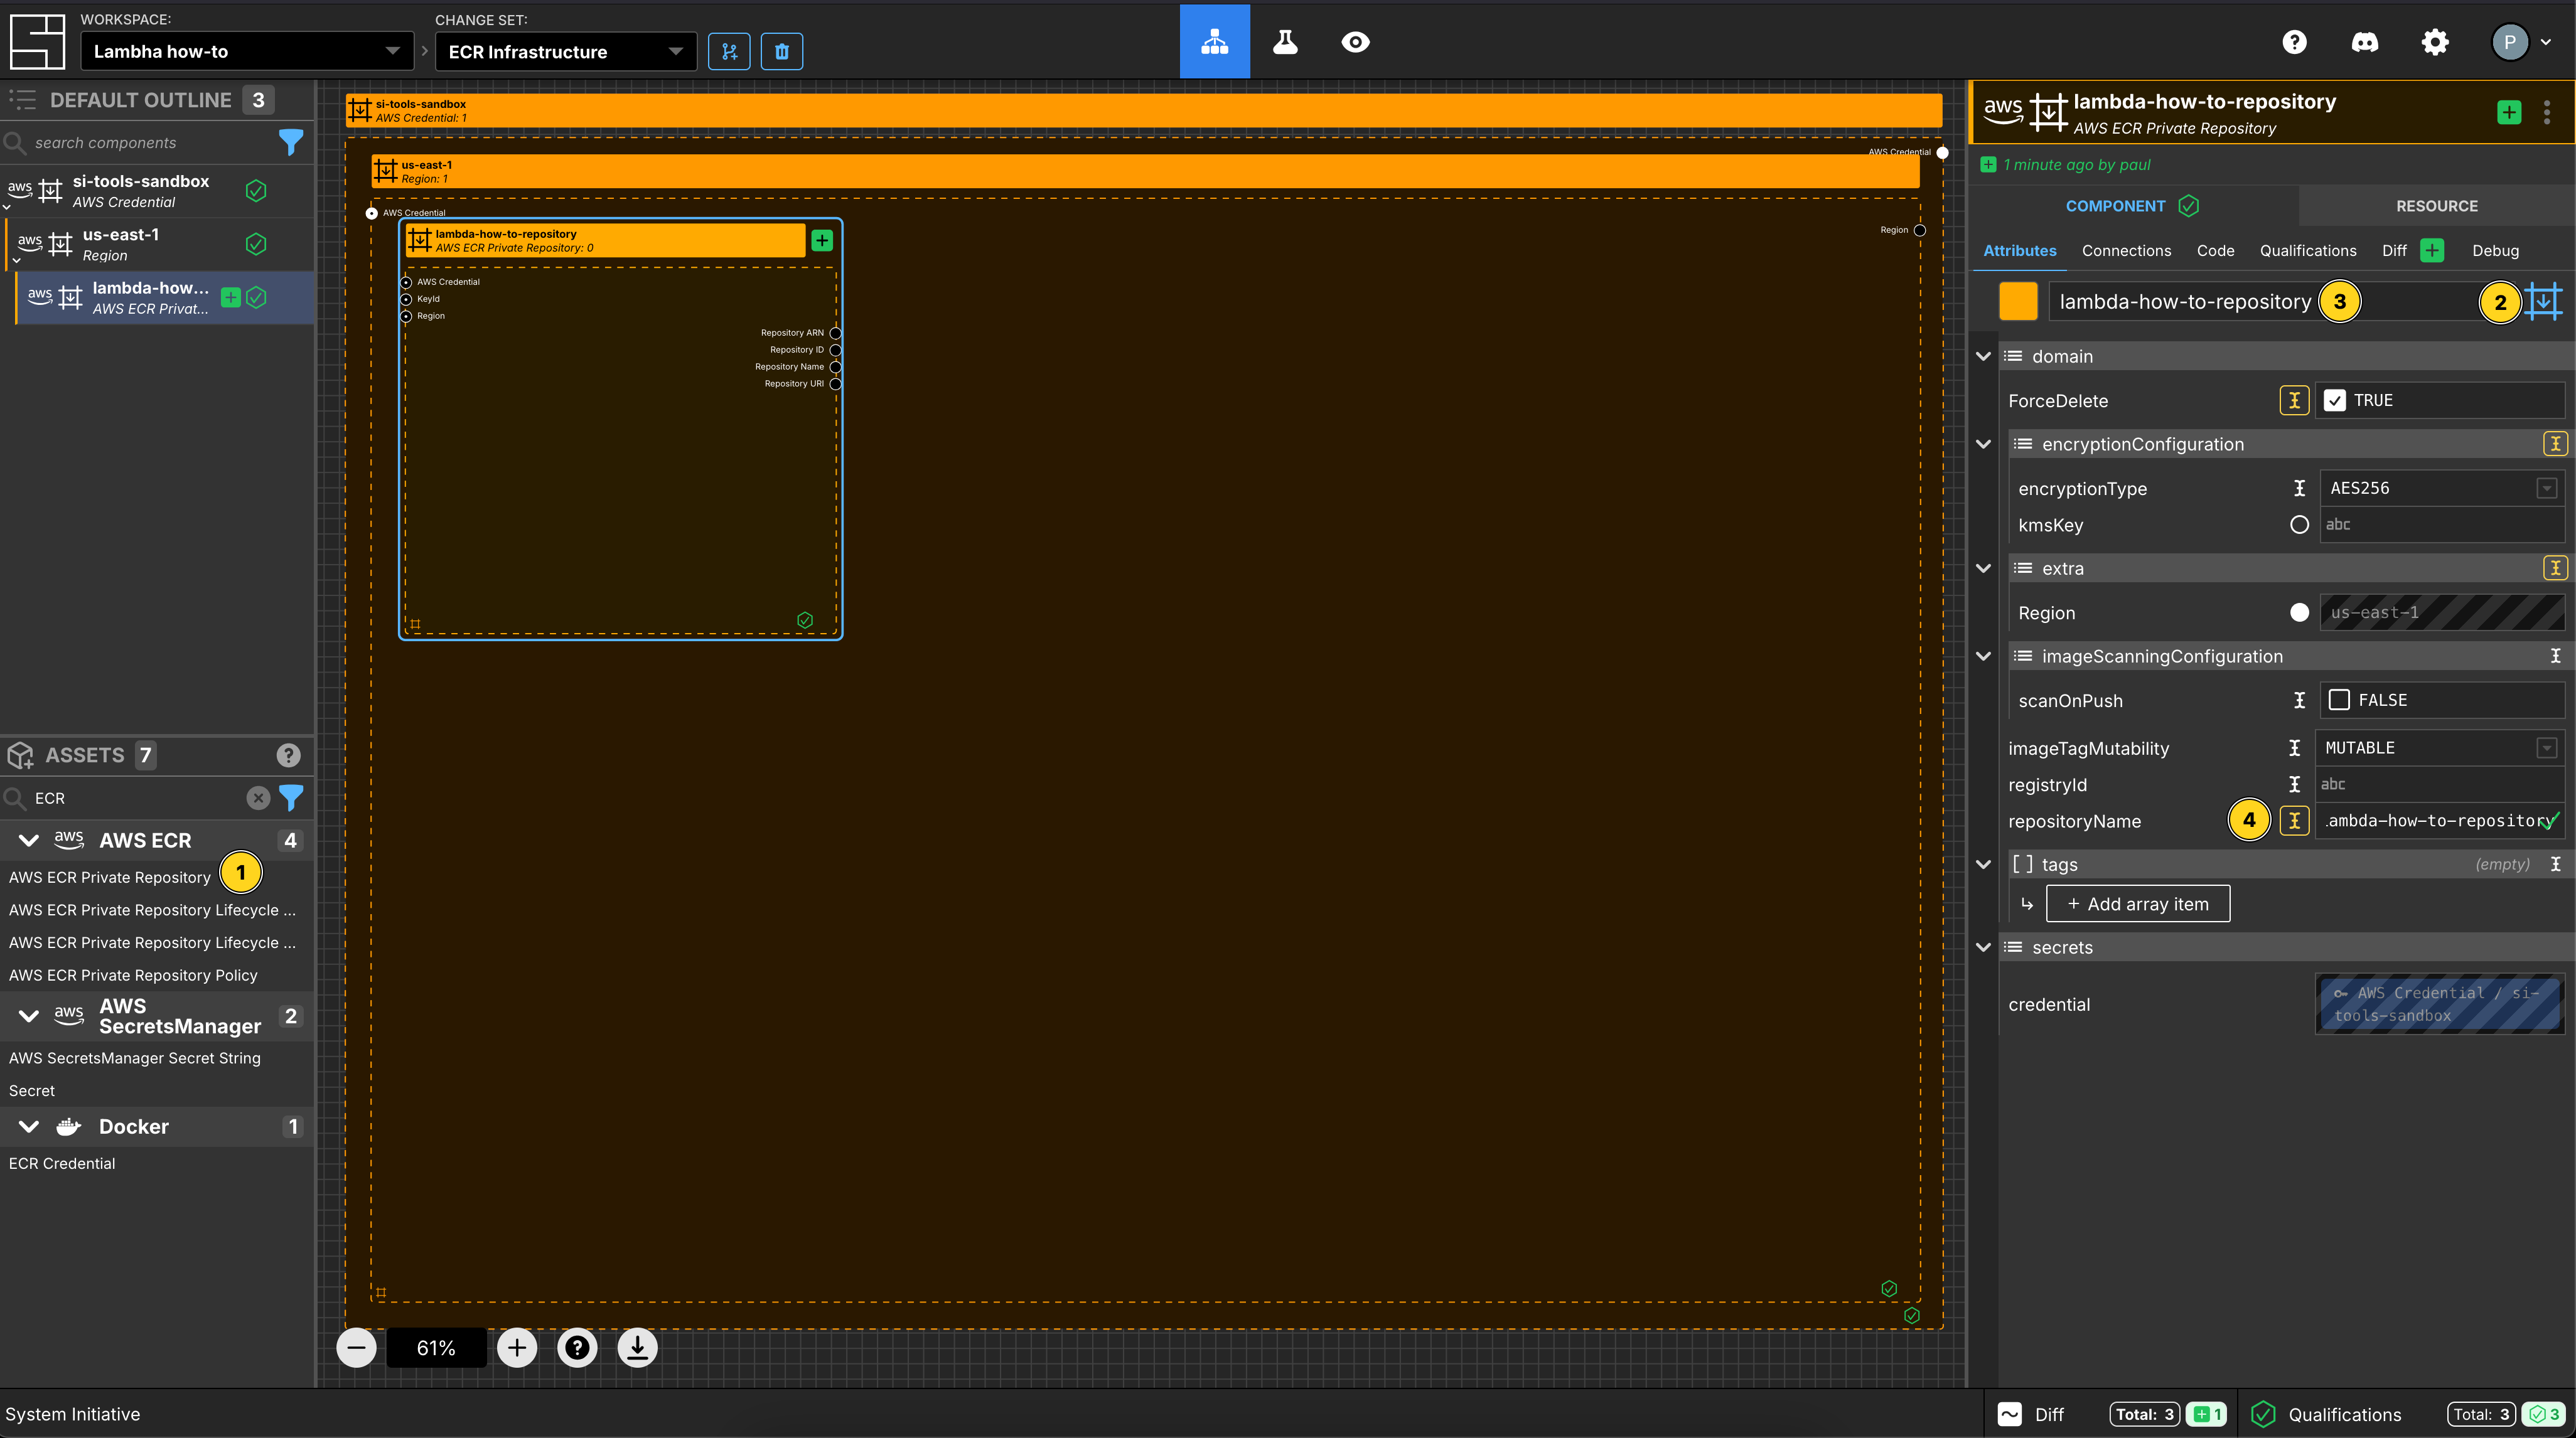This screenshot has height=1438, width=2576.
Task: Collapse the tags array section
Action: click(x=1985, y=863)
